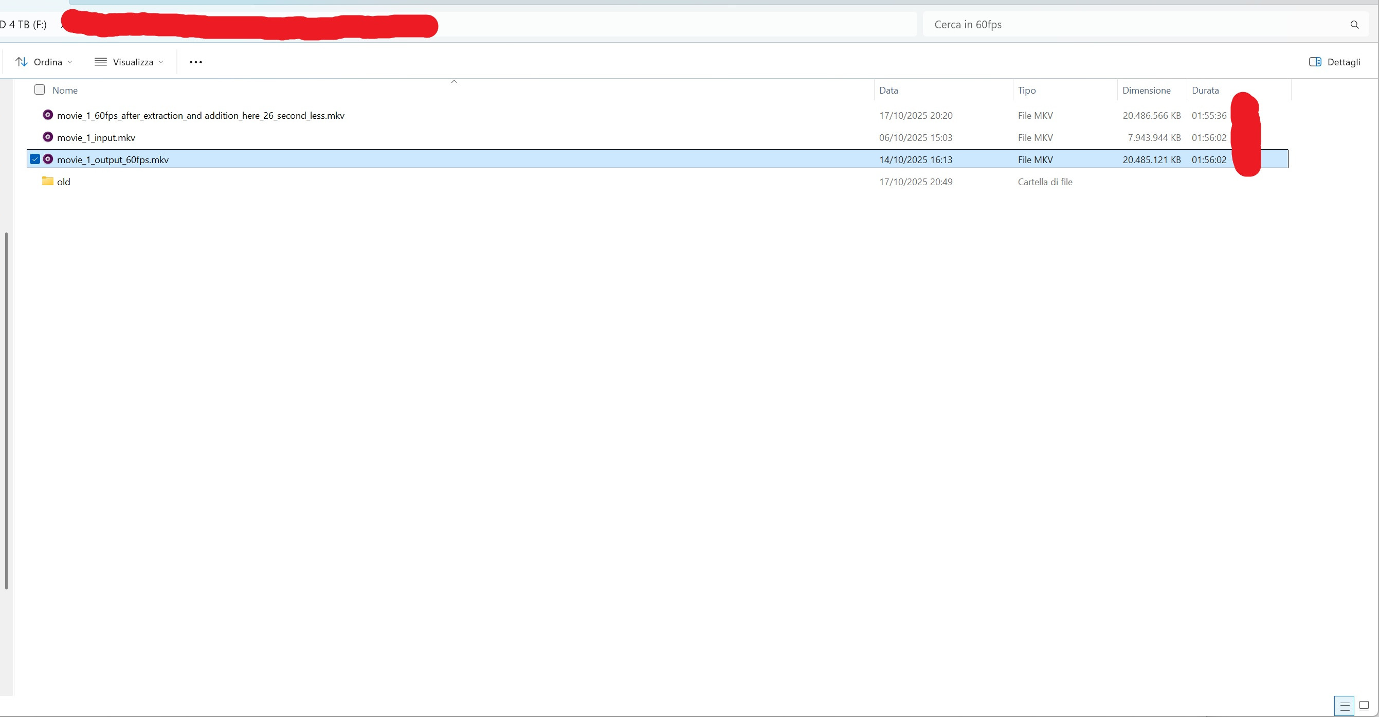Click the left pane vertical scrollbar

point(6,410)
